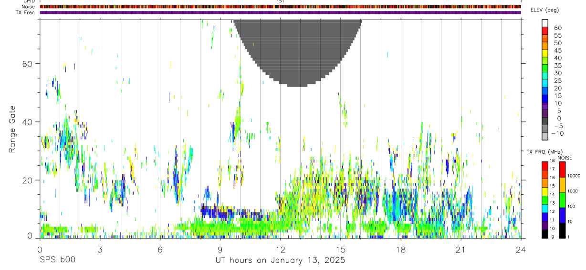Click the UT hours on January 13, 2025 title
586x270 pixels.
click(281, 260)
